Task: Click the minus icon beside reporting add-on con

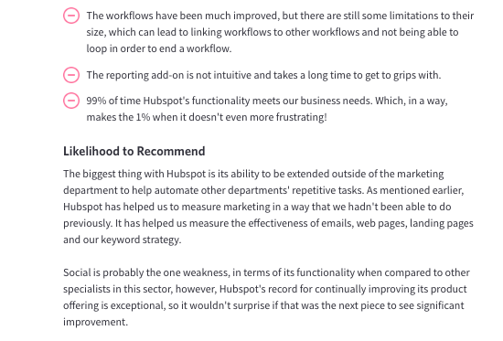Action: [71, 75]
